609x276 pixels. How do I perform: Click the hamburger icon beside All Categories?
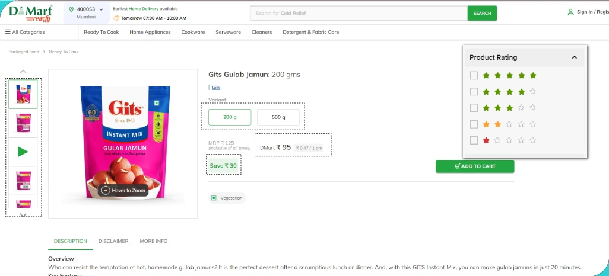tap(8, 32)
